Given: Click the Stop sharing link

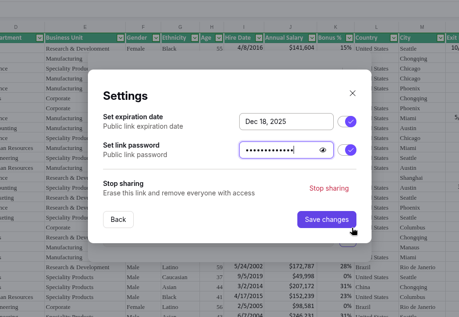Looking at the screenshot, I should (x=329, y=188).
